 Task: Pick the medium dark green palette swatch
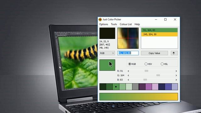pos(109,87)
